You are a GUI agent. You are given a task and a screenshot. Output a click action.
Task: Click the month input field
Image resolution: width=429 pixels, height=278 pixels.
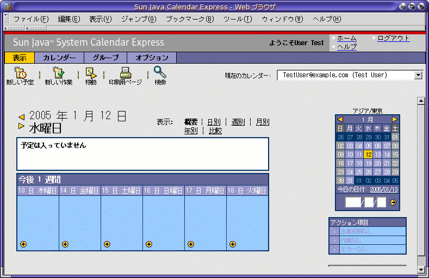click(x=369, y=202)
